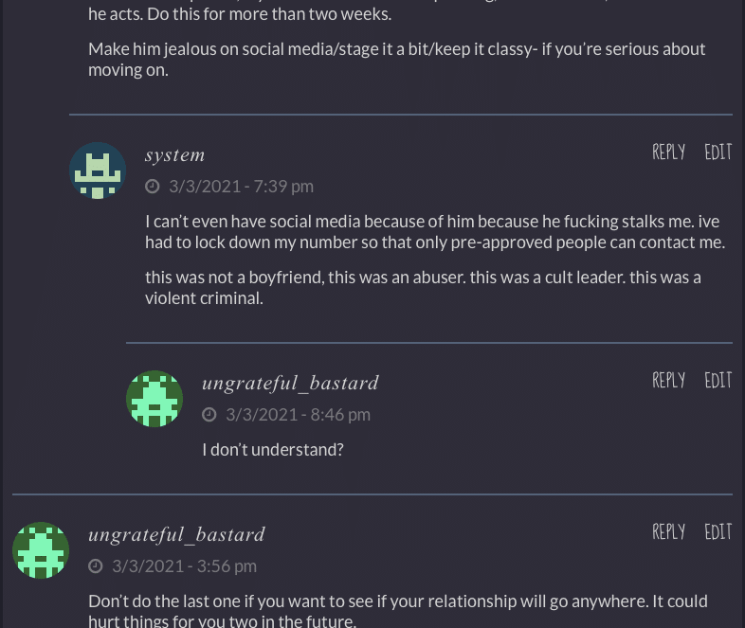
Task: Click ungrateful_bastard's avatar on the 8:46 pm reply
Action: [154, 399]
